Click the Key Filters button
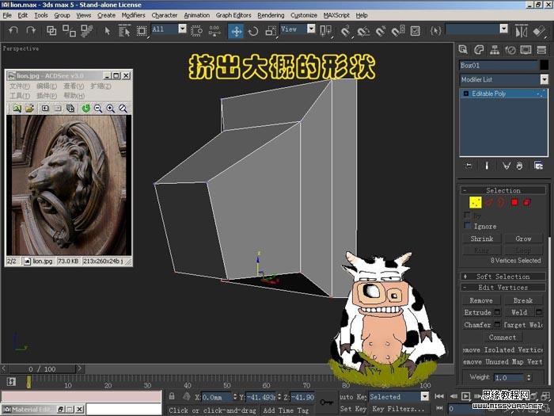Screen dimensions: 554x416 coord(398,409)
